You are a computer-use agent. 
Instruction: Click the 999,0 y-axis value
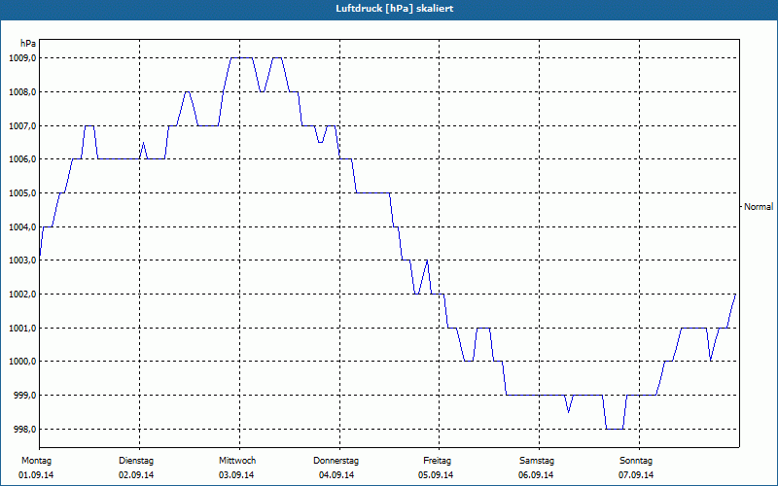24,396
